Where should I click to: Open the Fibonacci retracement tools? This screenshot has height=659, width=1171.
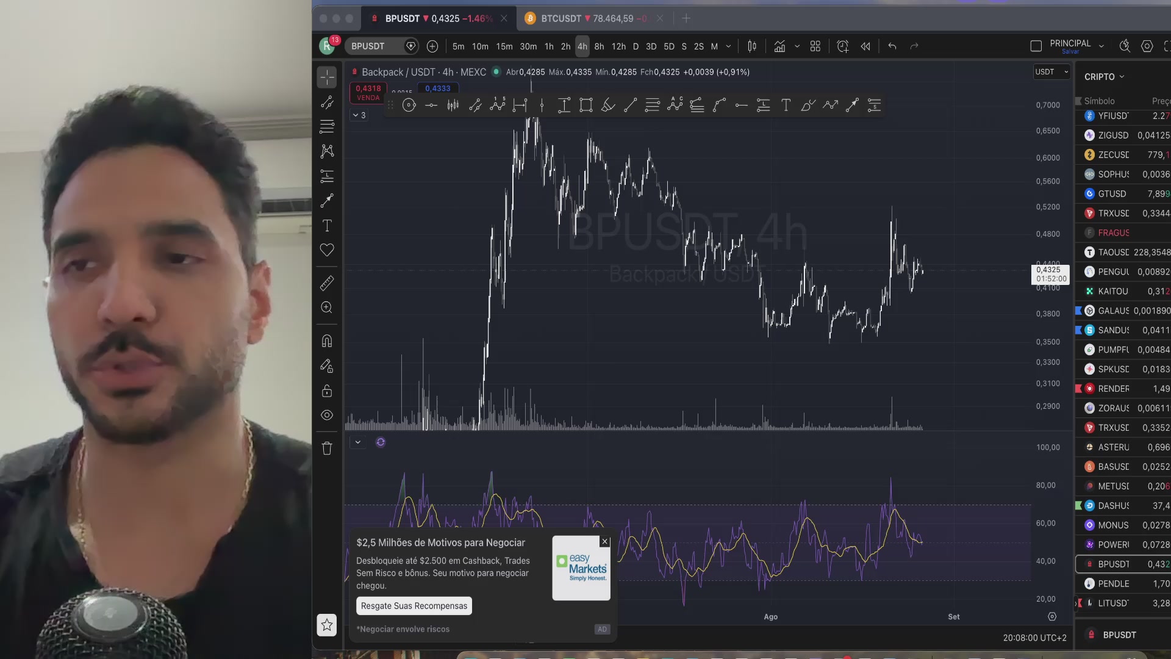327,127
